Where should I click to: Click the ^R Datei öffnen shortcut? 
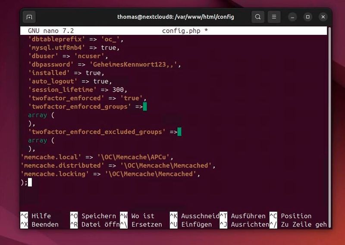tap(95, 225)
